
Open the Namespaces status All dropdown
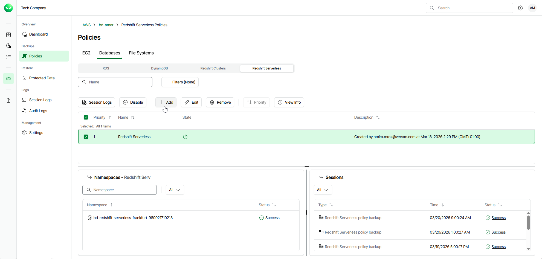point(175,190)
